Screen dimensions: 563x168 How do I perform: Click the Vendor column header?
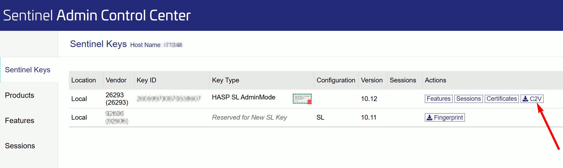(x=116, y=80)
